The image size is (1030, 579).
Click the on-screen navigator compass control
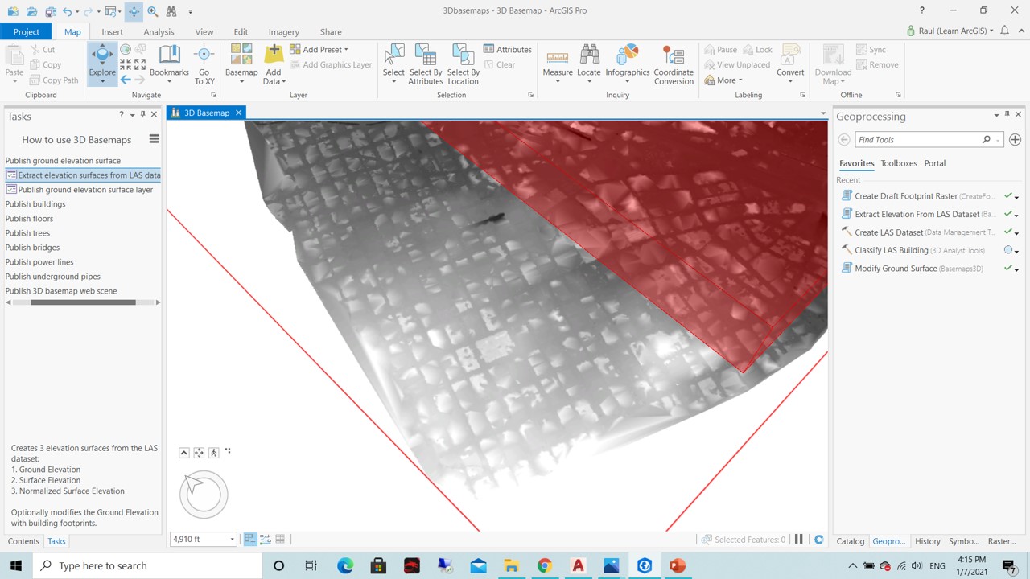point(204,493)
